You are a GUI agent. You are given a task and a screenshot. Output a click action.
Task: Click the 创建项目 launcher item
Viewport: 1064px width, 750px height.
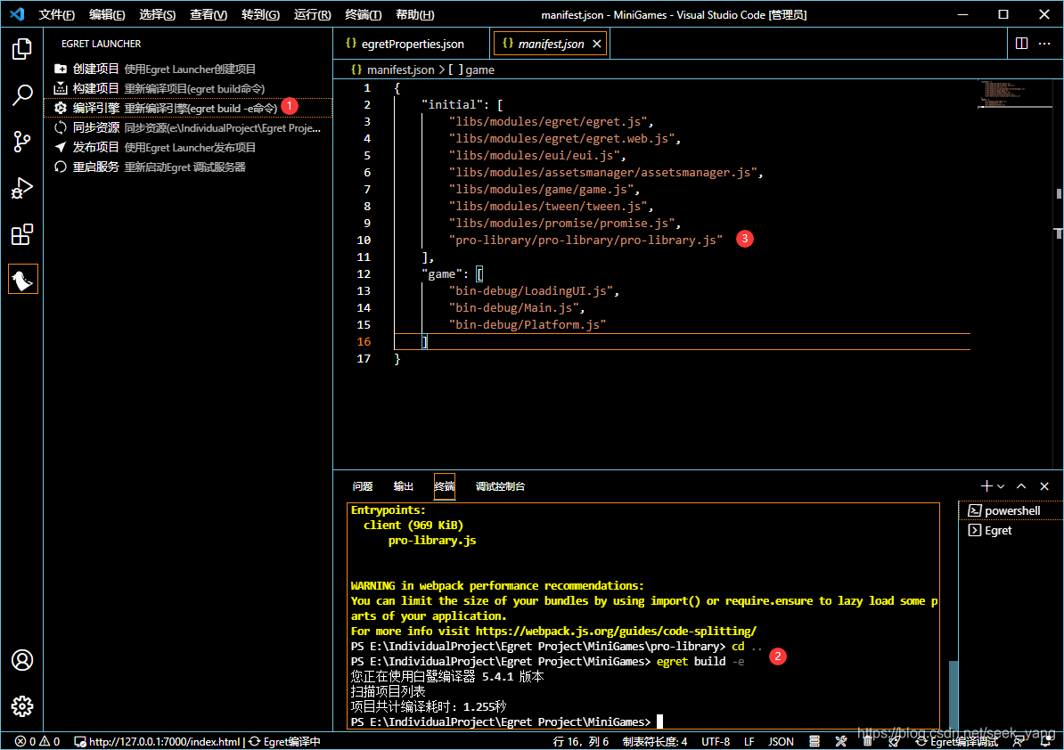[x=188, y=69]
